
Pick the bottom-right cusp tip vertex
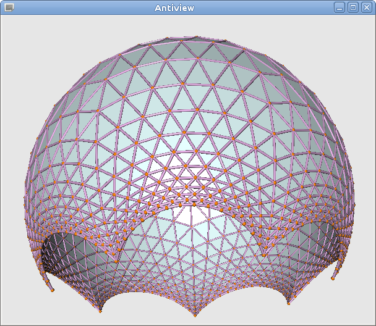tap(288, 303)
